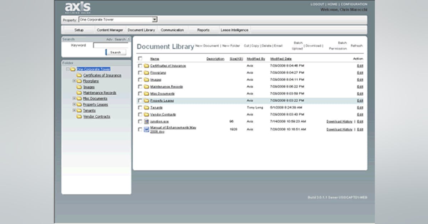Sort the list by Modified Date column
Screen dimensions: 428x224
pos(281,59)
